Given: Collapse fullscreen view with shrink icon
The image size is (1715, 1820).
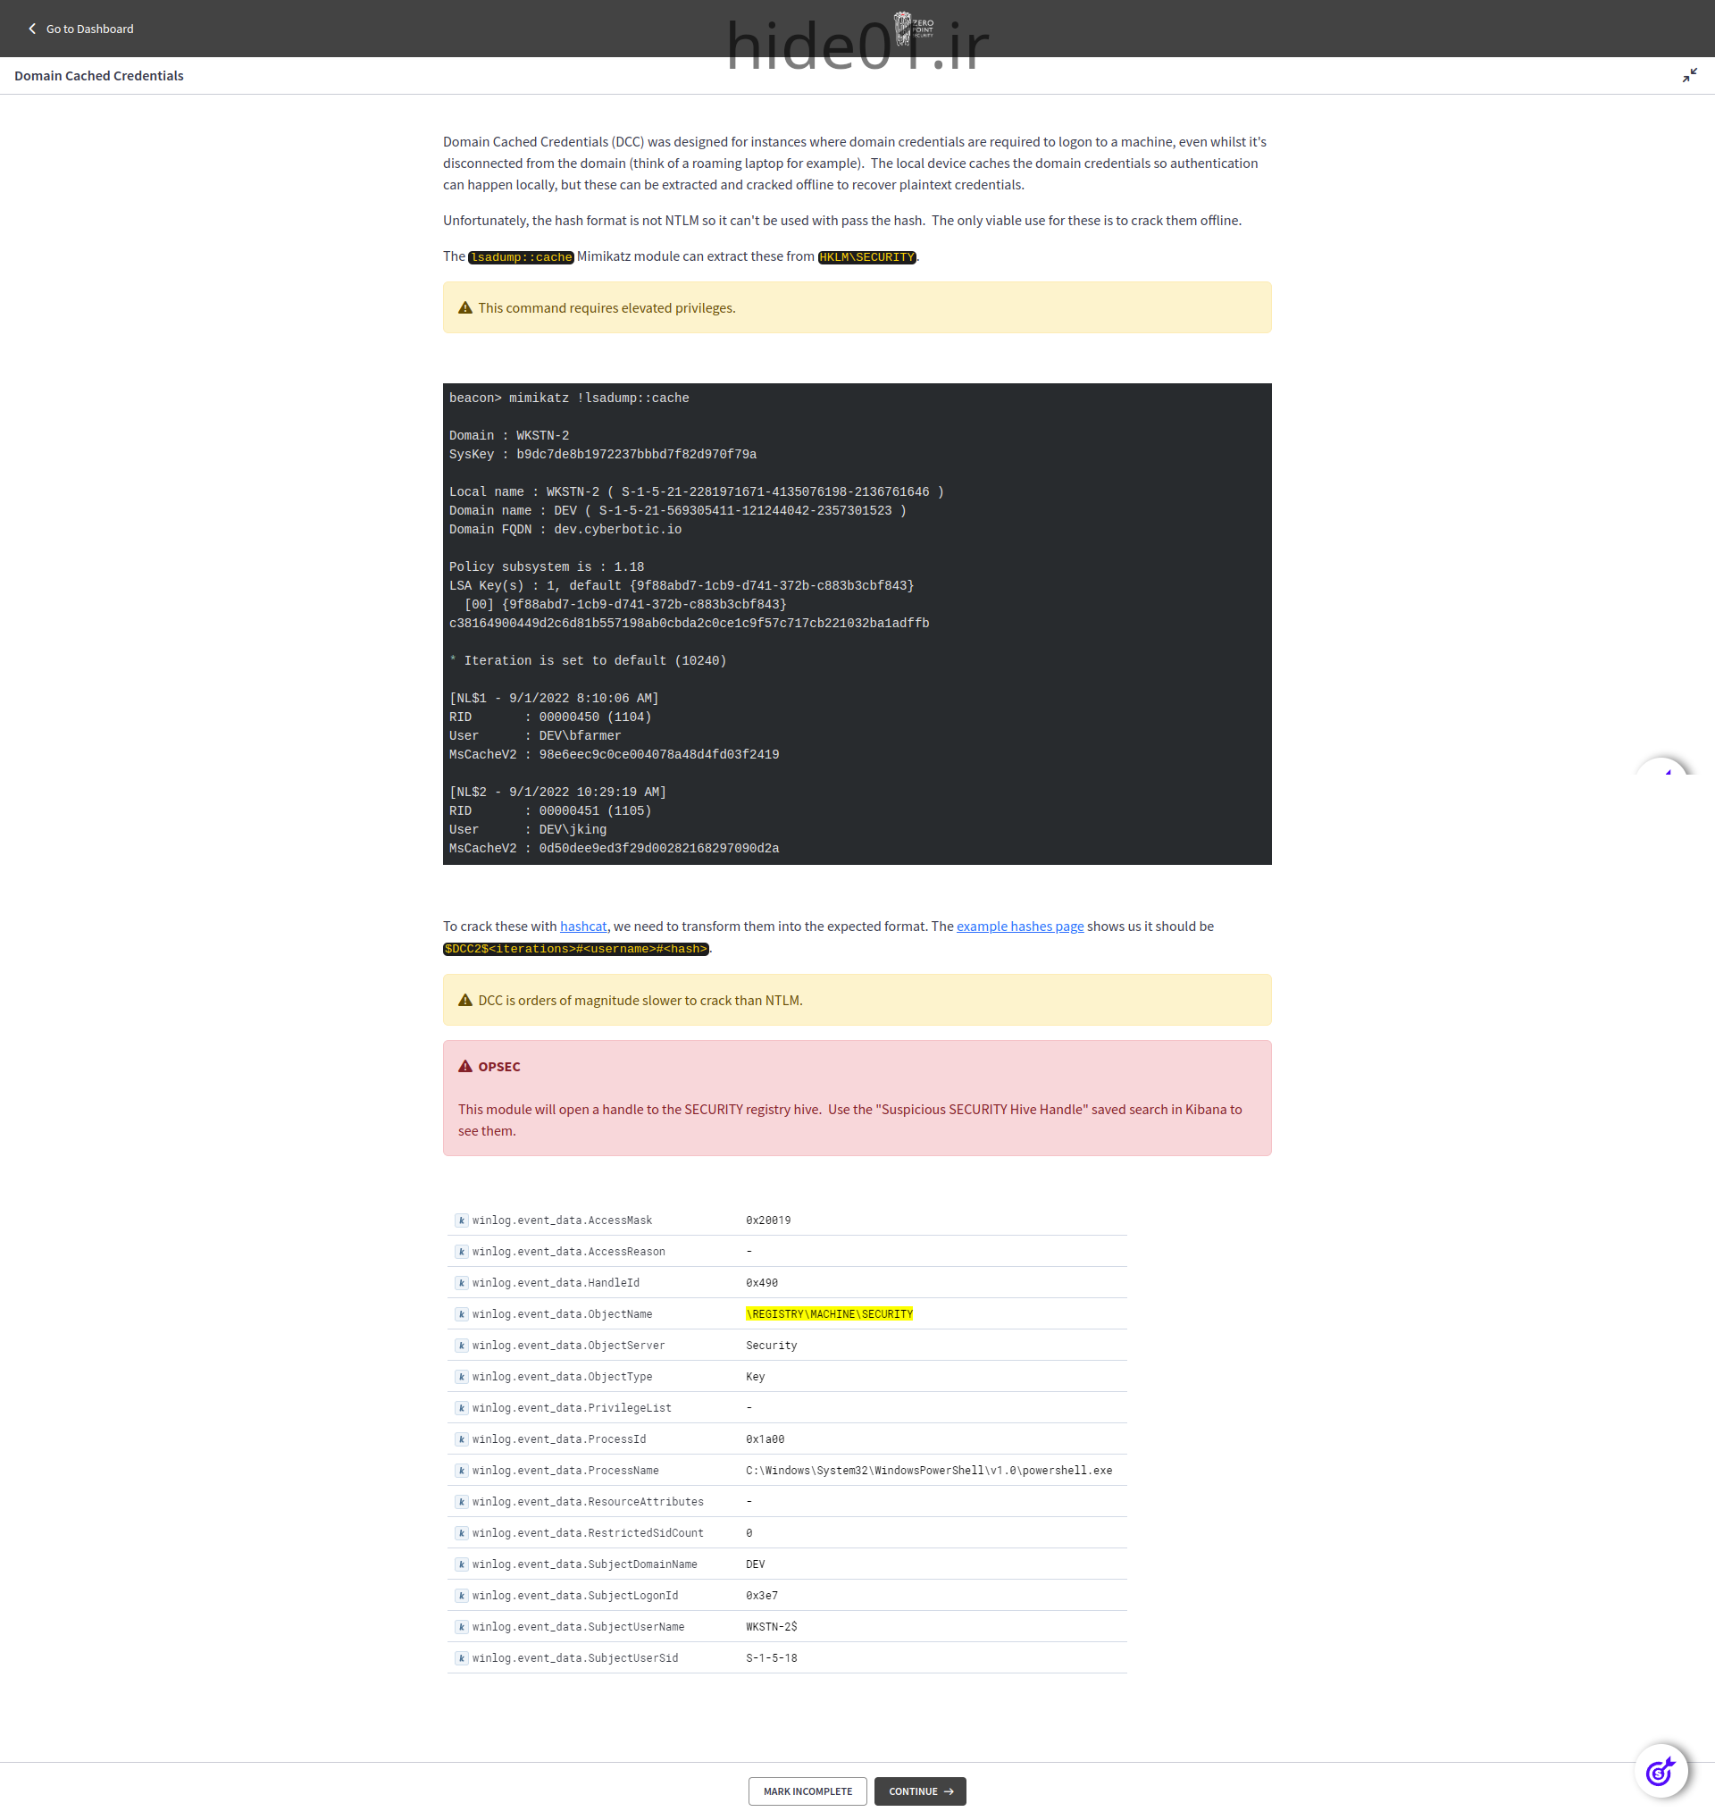Looking at the screenshot, I should (1689, 75).
